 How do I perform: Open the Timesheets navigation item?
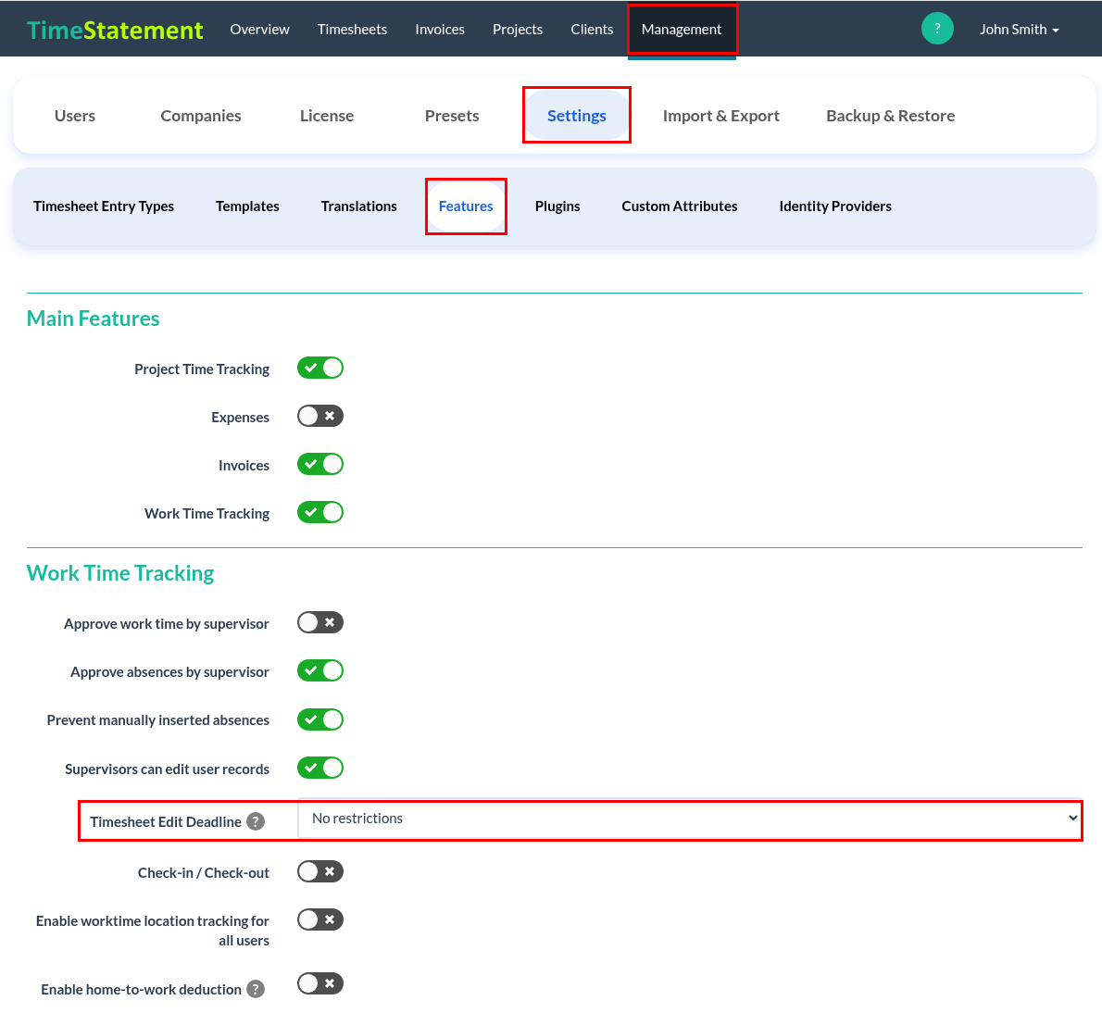point(352,30)
